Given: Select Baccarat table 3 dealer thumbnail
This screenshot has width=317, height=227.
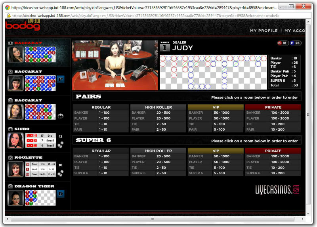Looking at the screenshot, I should coord(15,112).
